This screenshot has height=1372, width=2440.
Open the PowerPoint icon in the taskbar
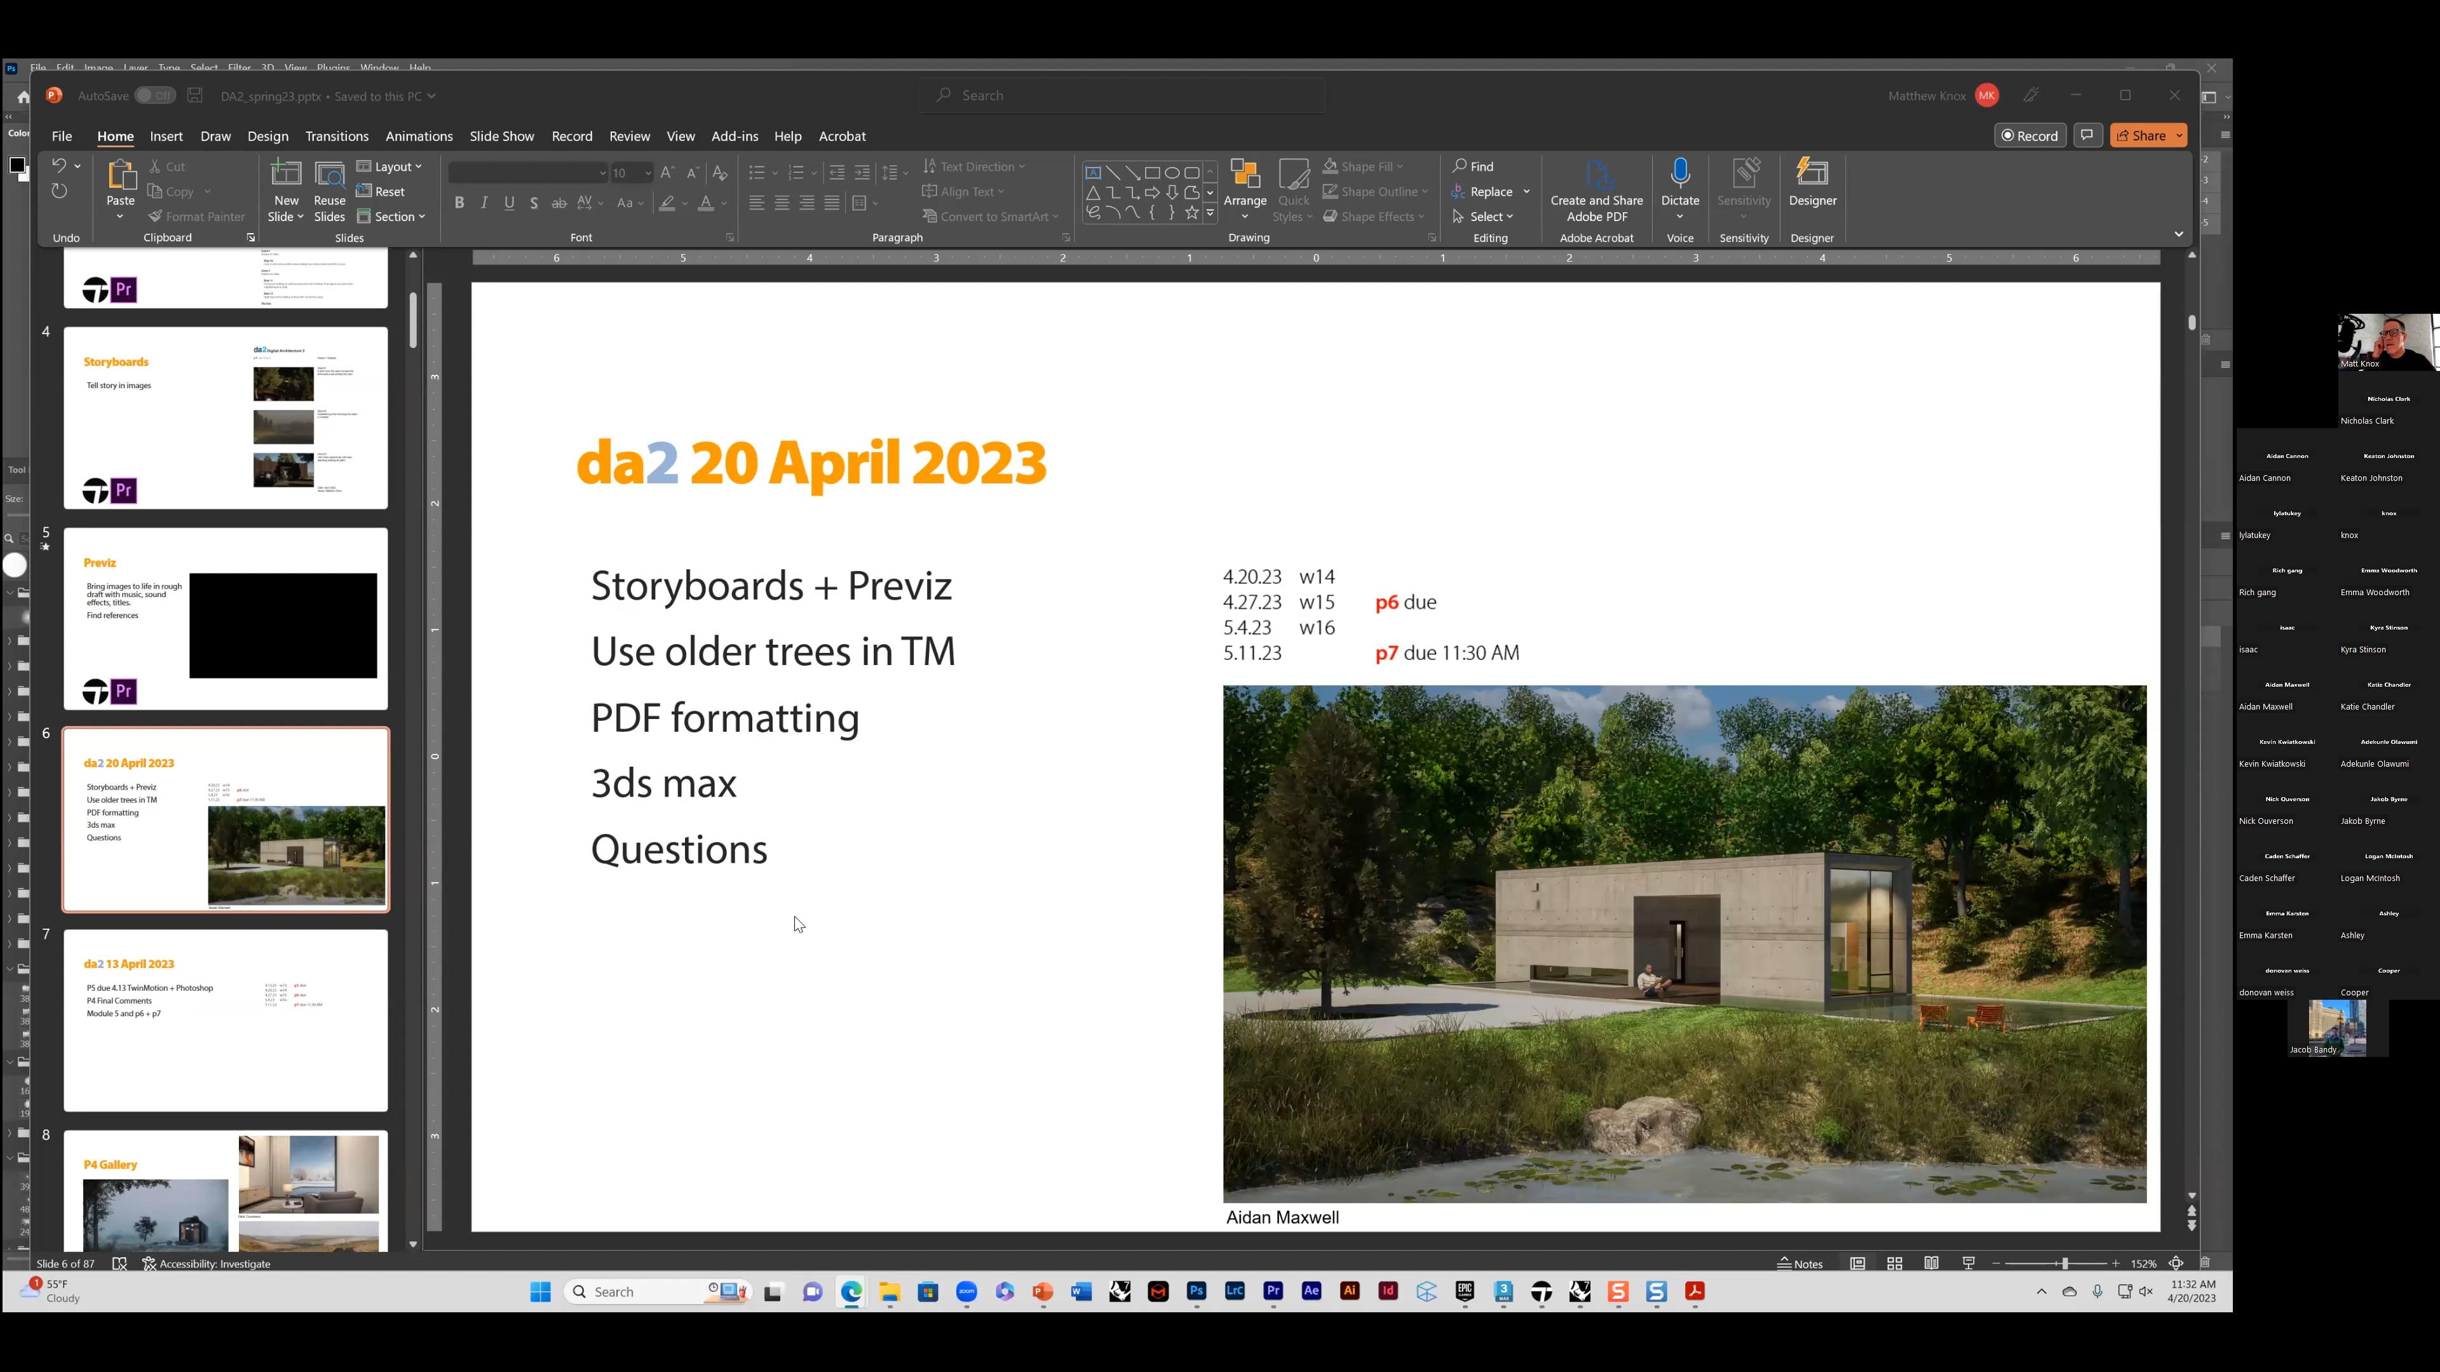tap(1042, 1291)
